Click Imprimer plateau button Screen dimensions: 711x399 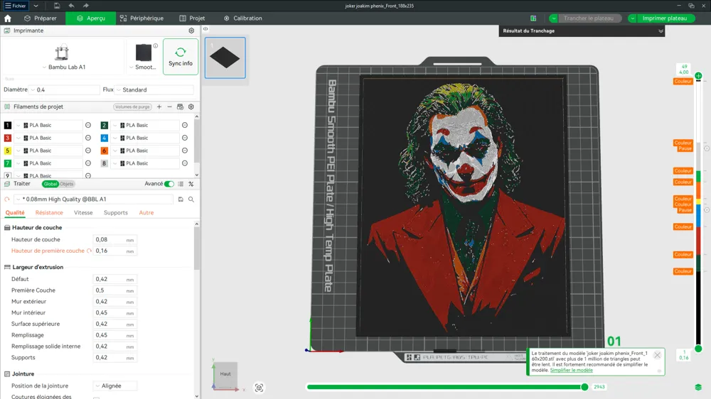tap(664, 18)
